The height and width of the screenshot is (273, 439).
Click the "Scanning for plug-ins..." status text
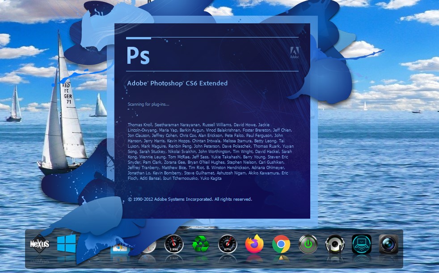[x=148, y=104]
